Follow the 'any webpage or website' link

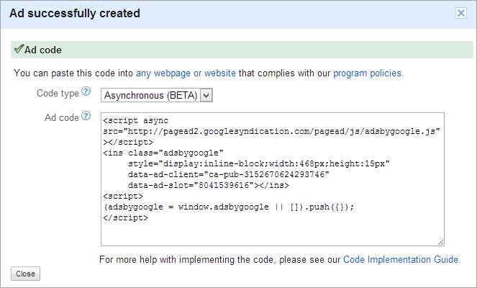[x=186, y=73]
